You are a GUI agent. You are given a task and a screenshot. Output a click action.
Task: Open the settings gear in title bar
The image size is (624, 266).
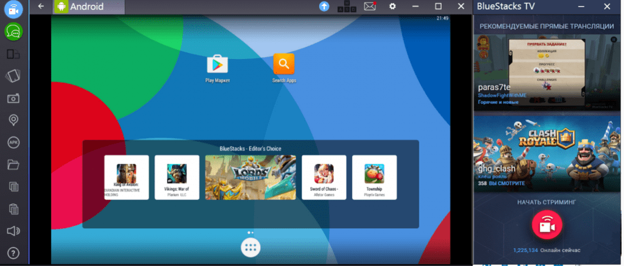tap(392, 6)
